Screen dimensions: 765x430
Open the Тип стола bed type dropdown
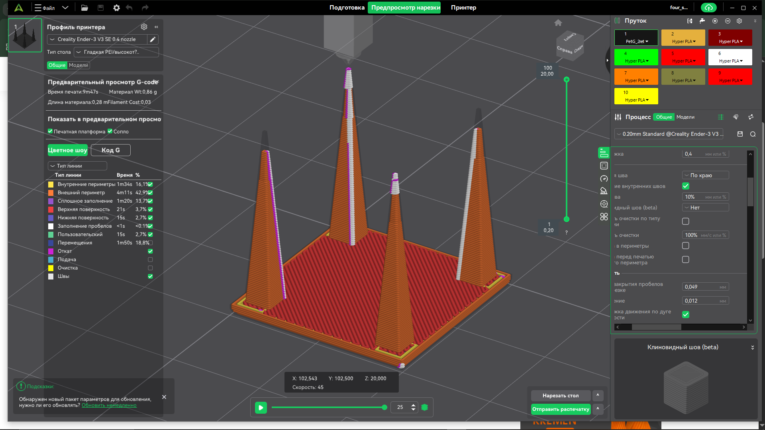pyautogui.click(x=116, y=52)
